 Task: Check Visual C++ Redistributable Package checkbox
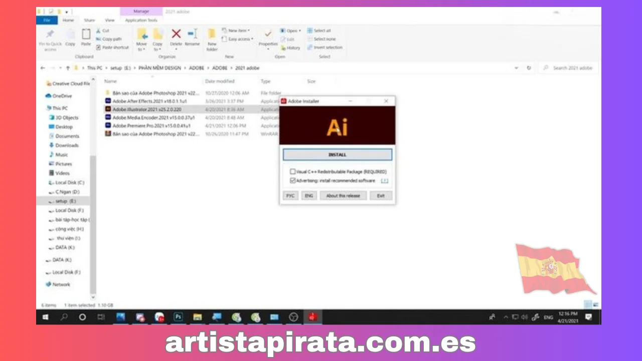(292, 171)
